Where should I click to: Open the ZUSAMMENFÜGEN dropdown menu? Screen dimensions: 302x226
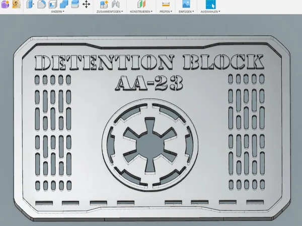click(x=110, y=12)
